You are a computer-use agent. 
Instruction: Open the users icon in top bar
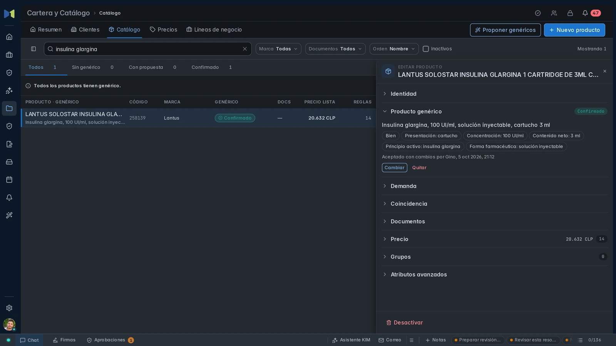[554, 13]
